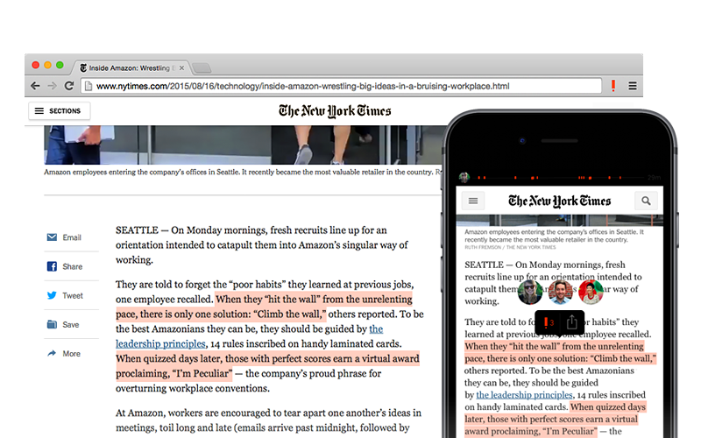
Task: Click the phone's highlight timeline bar
Action: point(560,178)
